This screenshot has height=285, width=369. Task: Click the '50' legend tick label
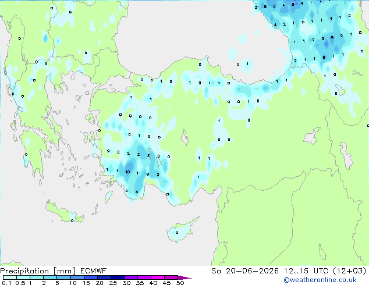click(x=180, y=283)
